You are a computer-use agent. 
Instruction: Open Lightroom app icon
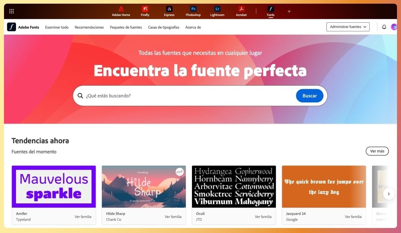point(217,11)
